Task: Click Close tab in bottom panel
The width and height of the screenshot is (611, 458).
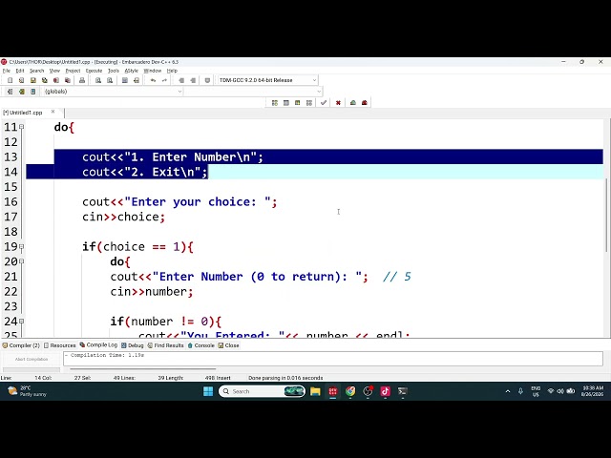Action: tap(229, 345)
